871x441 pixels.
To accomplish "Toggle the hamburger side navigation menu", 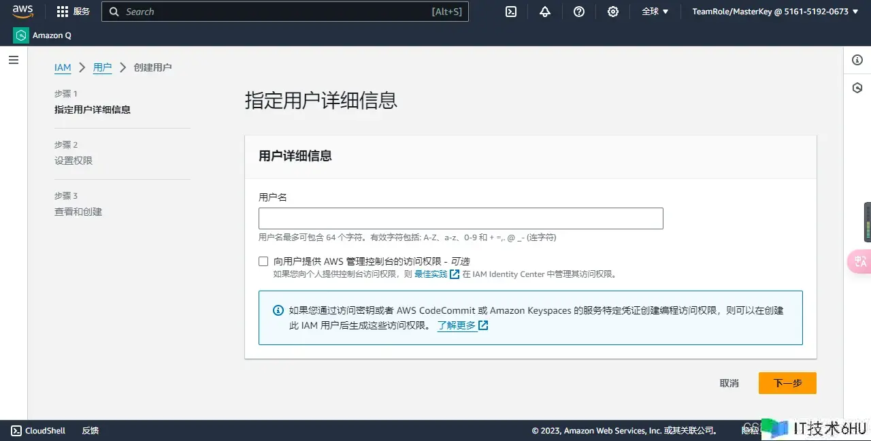I will click(x=13, y=60).
